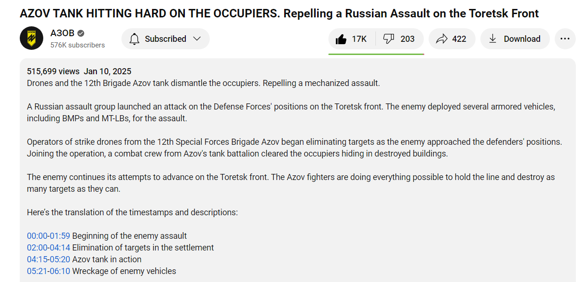The image size is (581, 282).
Task: Click the thumbs-up like icon
Action: coord(341,39)
